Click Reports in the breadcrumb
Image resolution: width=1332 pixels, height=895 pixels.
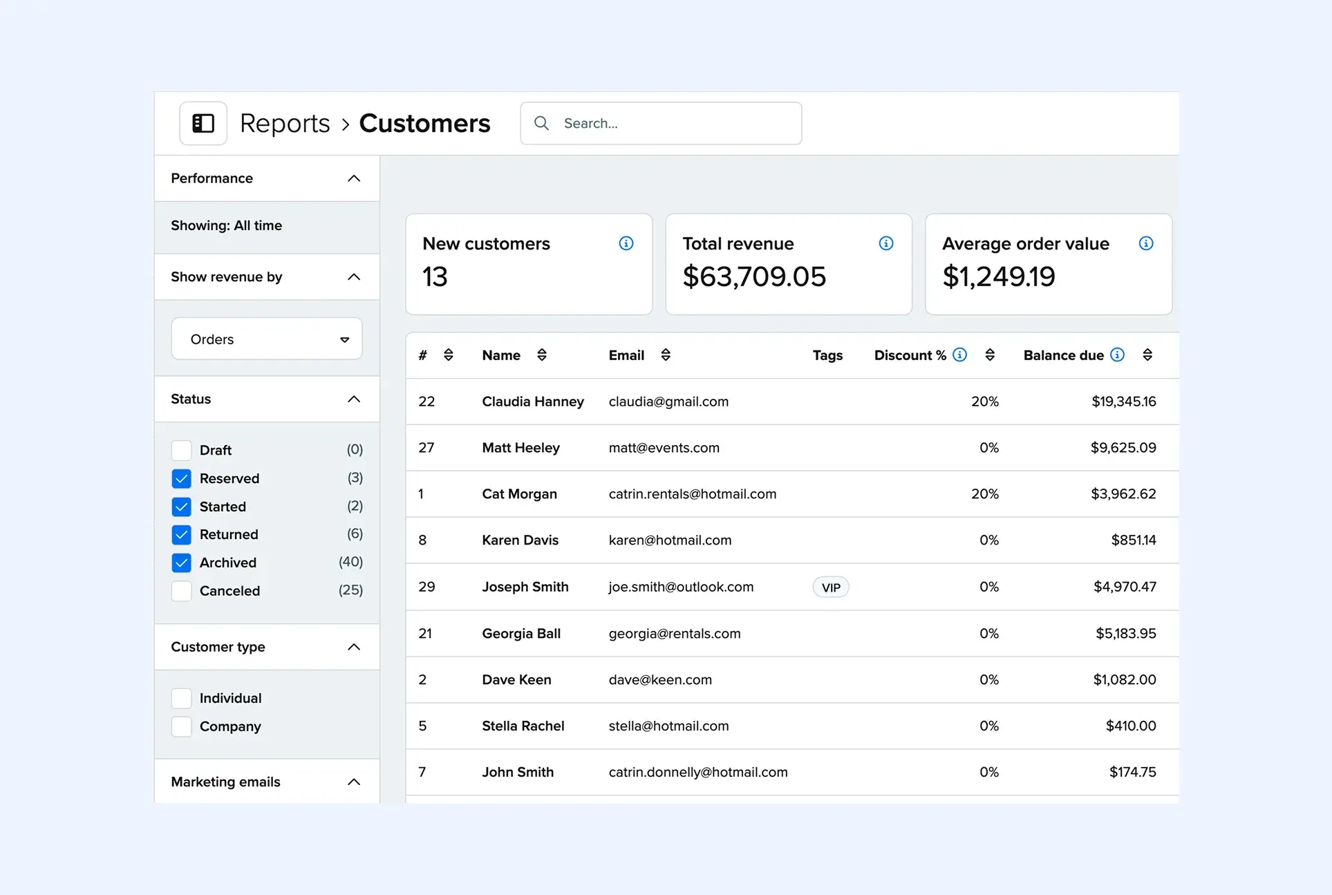[284, 123]
